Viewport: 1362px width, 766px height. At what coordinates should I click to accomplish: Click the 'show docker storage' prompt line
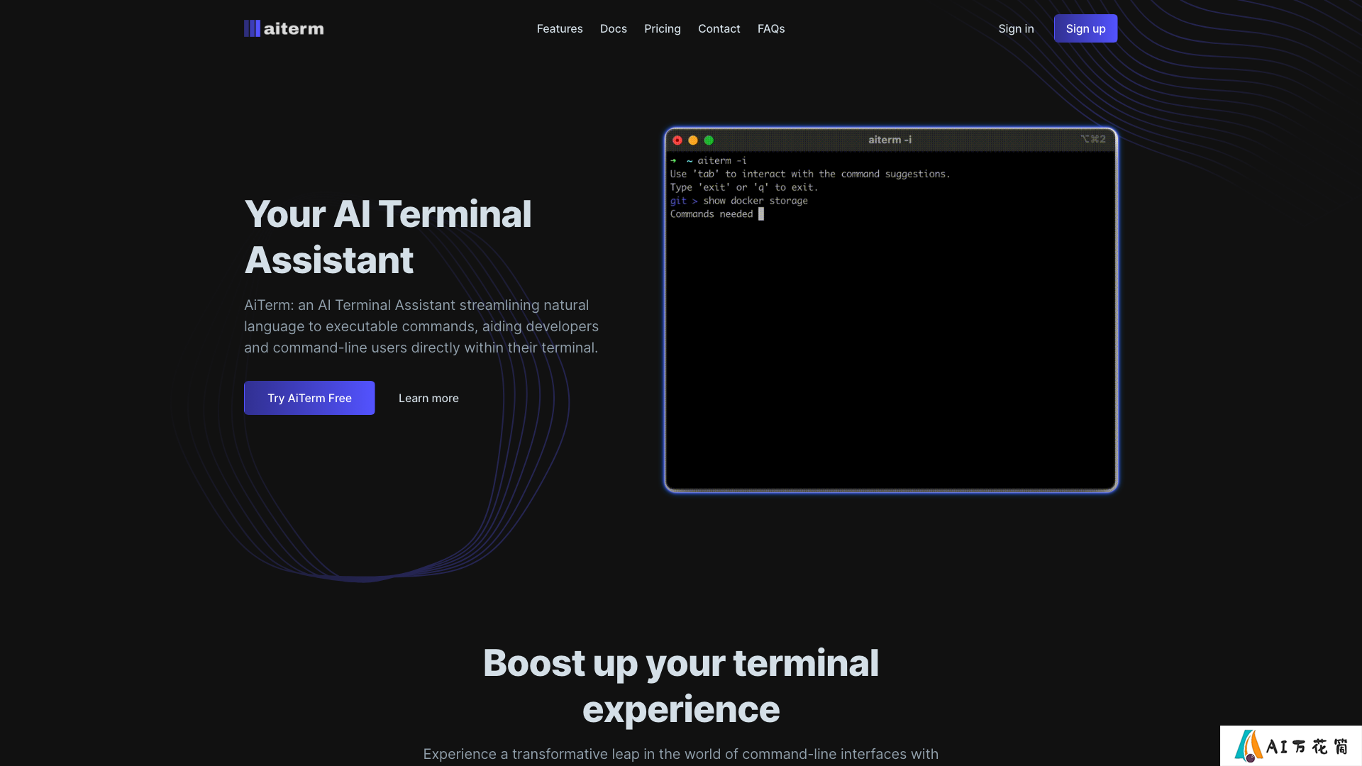pos(738,201)
